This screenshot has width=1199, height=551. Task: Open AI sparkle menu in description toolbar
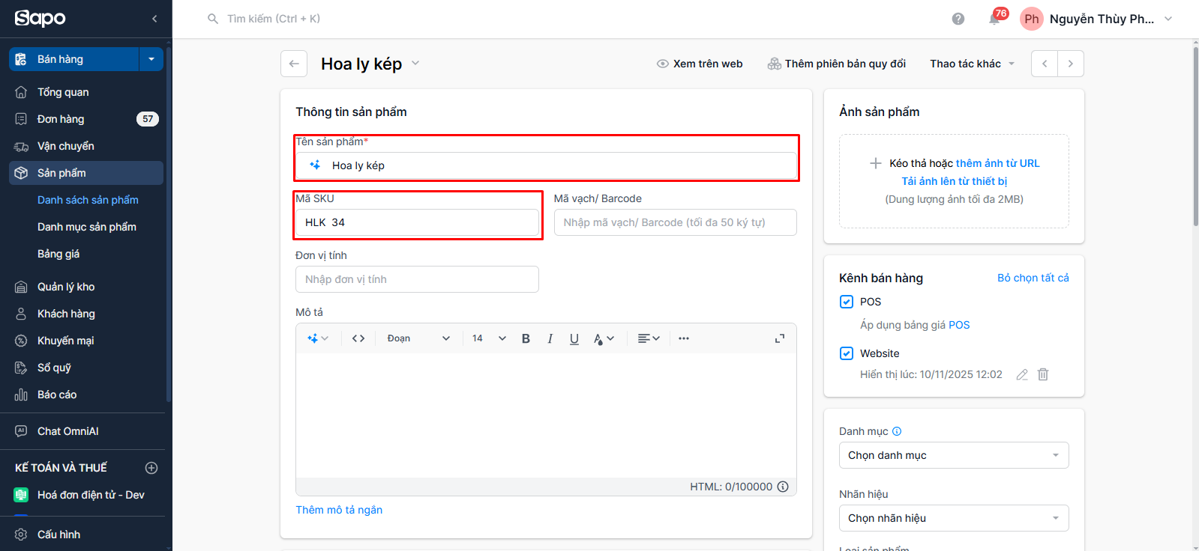point(318,338)
